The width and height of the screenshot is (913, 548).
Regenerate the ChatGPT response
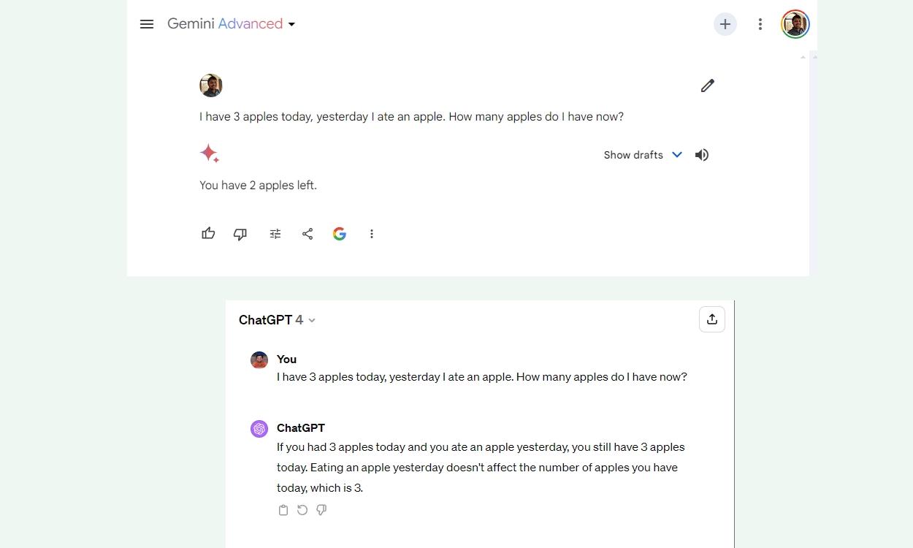coord(302,510)
